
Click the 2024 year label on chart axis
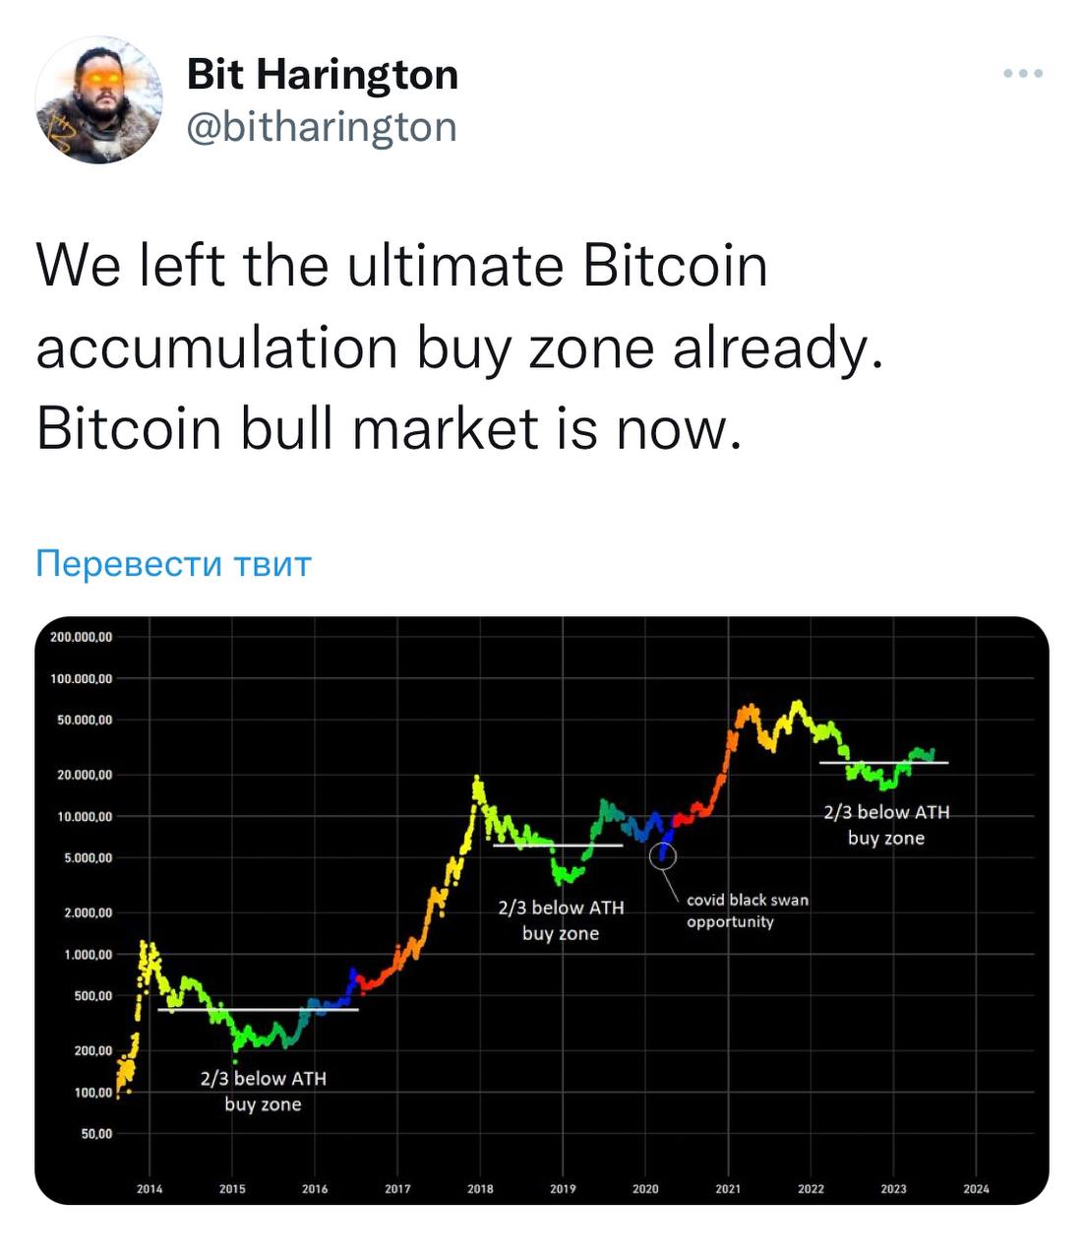[976, 1189]
